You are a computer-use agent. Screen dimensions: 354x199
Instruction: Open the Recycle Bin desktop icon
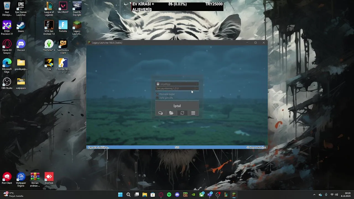click(7, 9)
